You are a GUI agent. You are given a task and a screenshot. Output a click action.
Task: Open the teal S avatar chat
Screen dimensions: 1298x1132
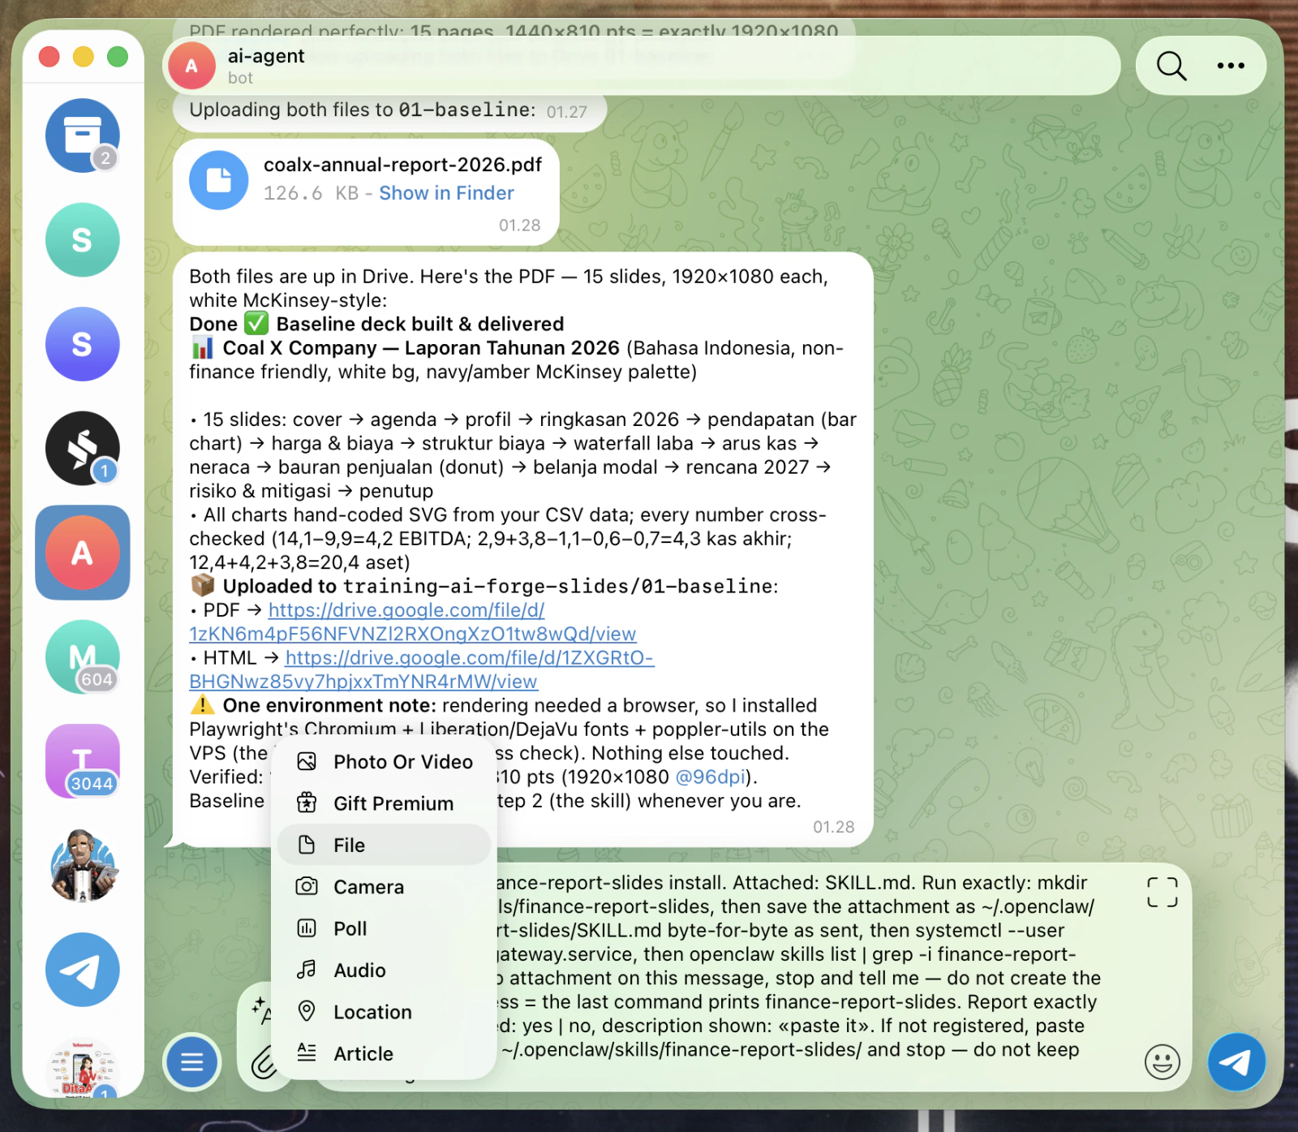point(83,240)
